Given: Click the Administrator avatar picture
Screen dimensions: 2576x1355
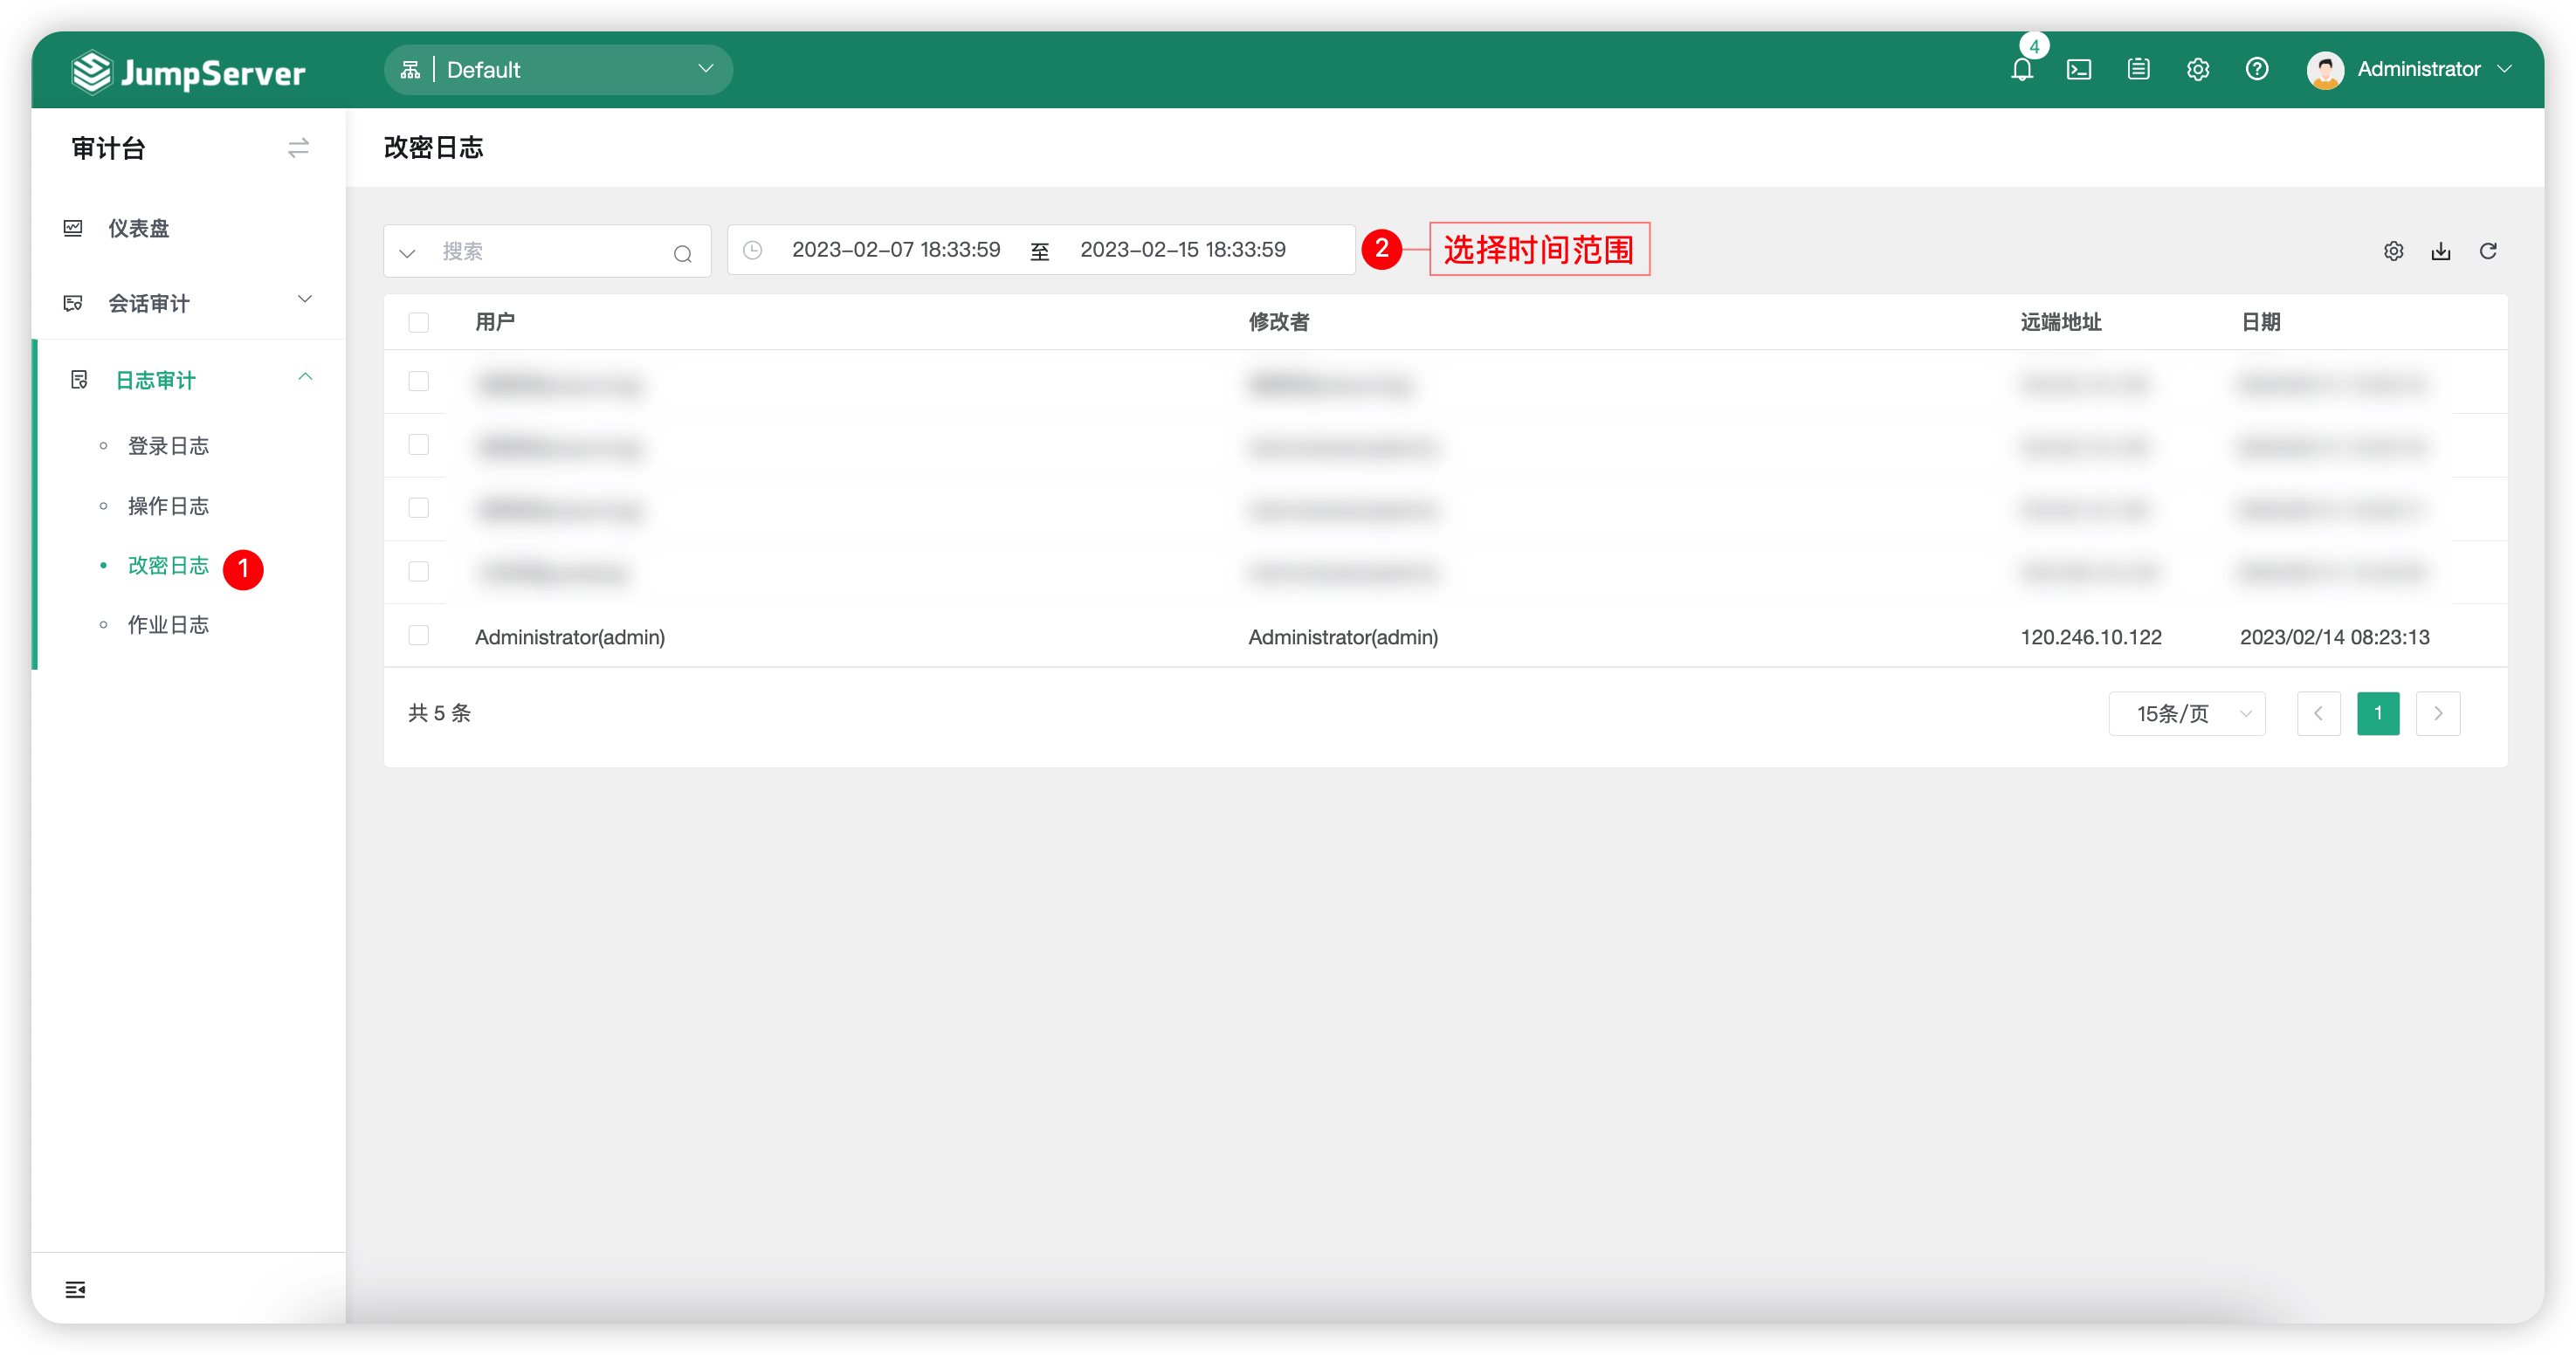Looking at the screenshot, I should click(2325, 70).
